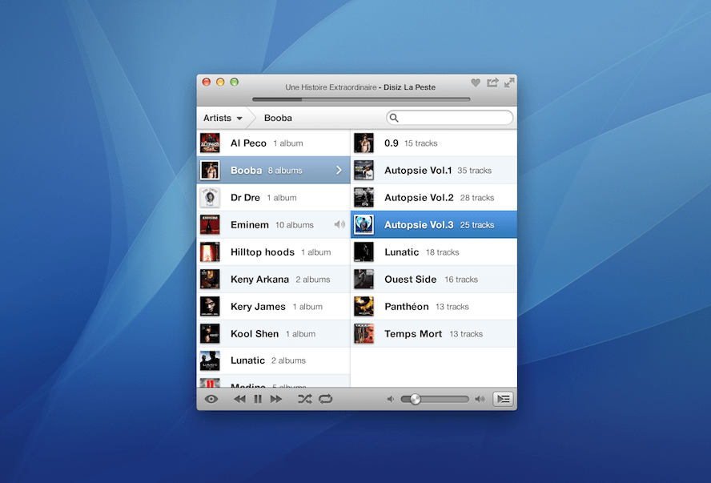The height and width of the screenshot is (483, 711).
Task: Click the now playing title Une Histoire Extraordinaire
Action: (x=331, y=87)
